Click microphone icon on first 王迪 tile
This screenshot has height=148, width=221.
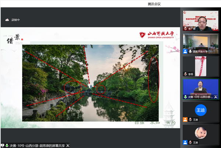(x=190, y=120)
